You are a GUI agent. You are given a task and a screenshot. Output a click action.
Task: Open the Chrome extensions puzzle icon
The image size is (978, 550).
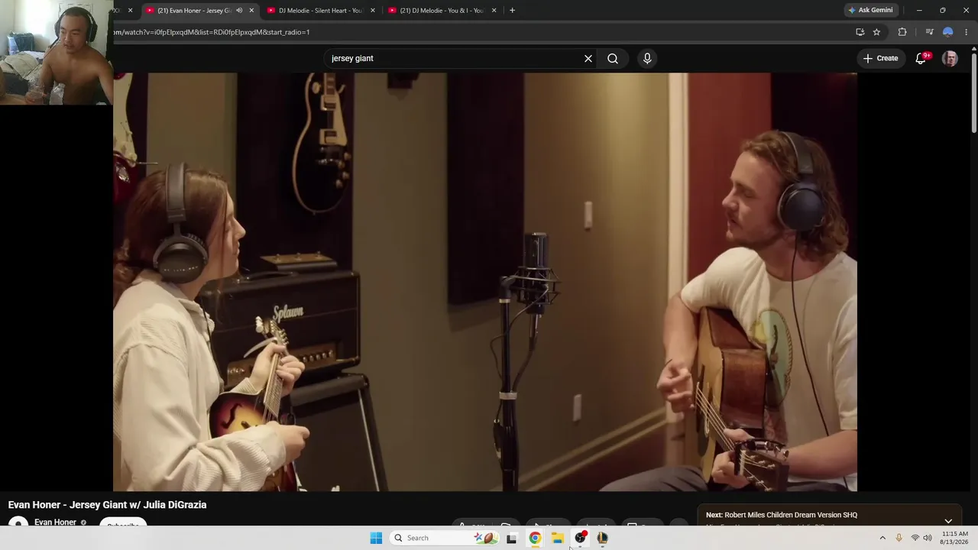coord(902,32)
